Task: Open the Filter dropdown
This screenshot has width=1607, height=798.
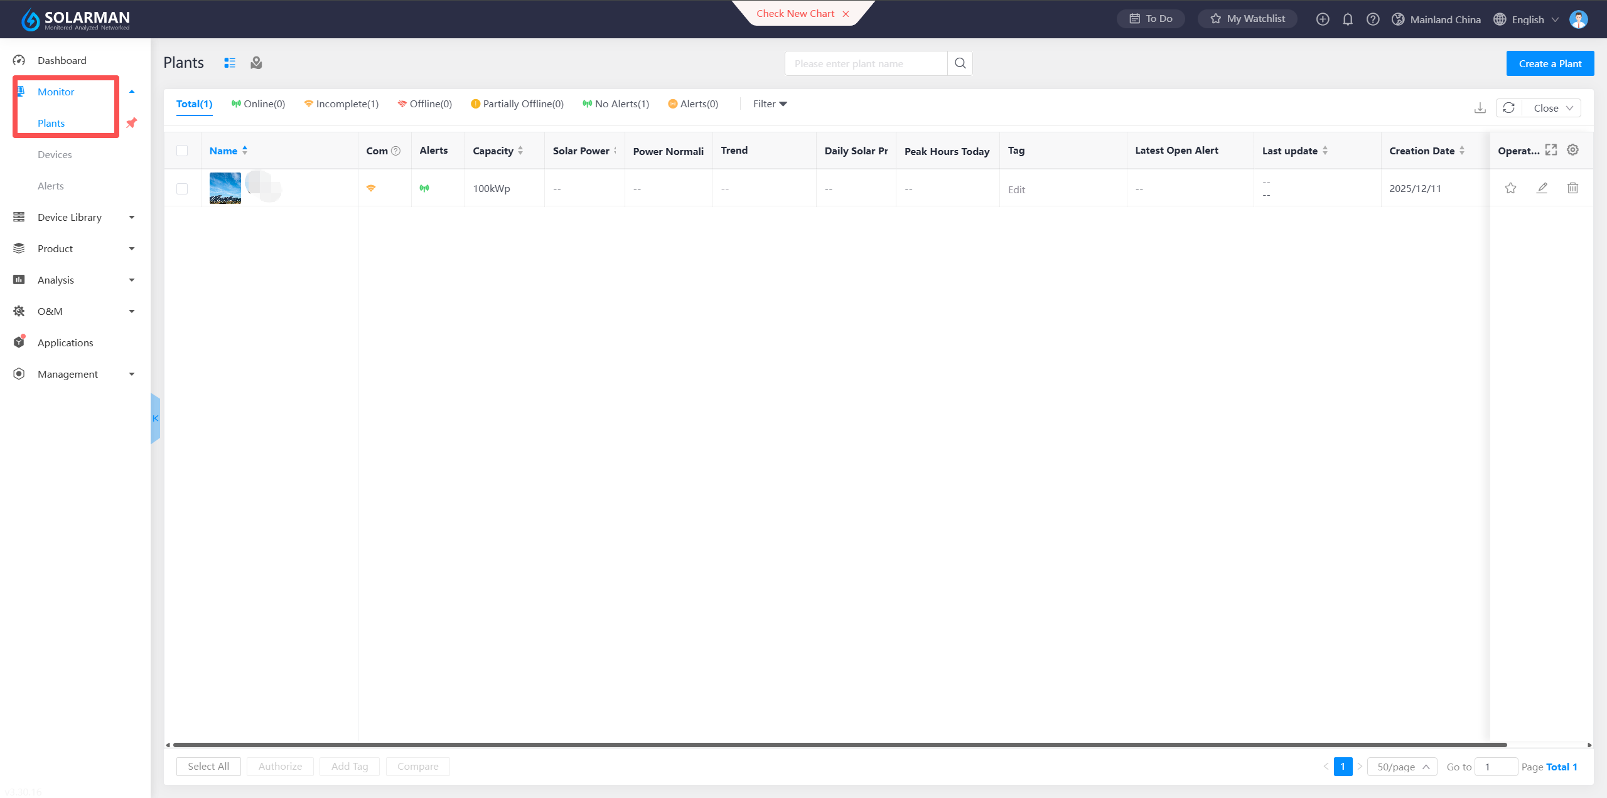Action: pos(770,104)
